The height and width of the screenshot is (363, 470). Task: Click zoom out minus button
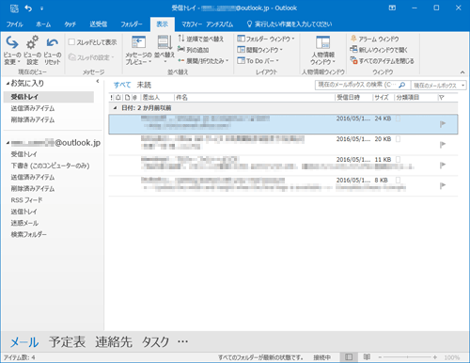(x=380, y=357)
